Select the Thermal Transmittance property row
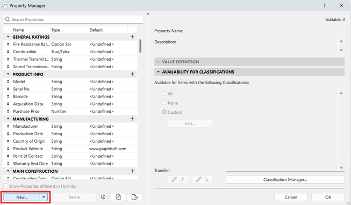This screenshot has height=205, width=351. tap(70, 59)
